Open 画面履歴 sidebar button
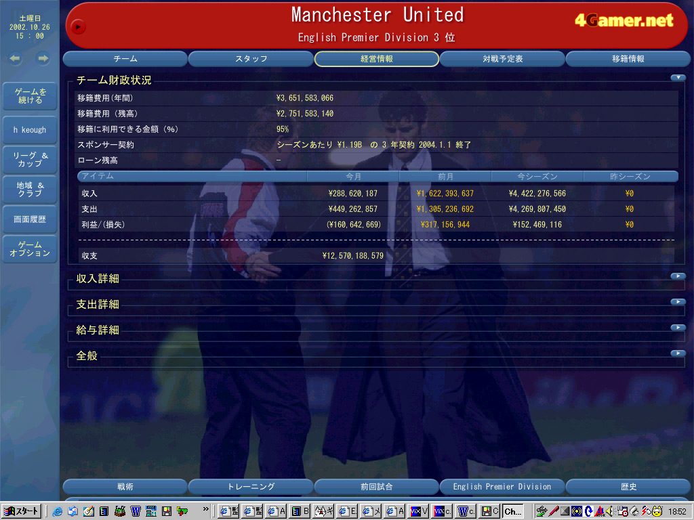Screen dimensions: 694x520 click(30, 219)
